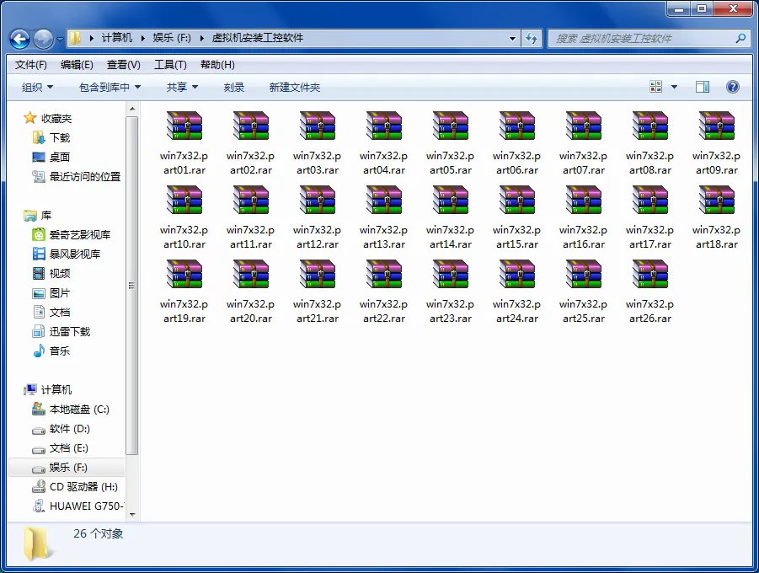759x573 pixels.
Task: Click the Back navigation arrow button
Action: click(x=20, y=39)
